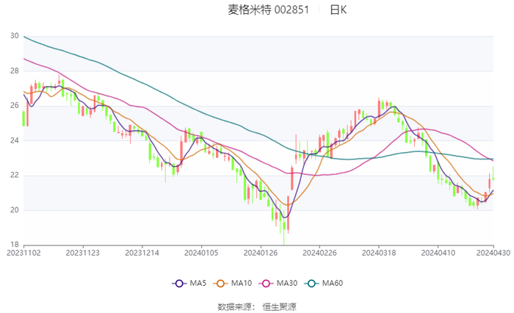Image resolution: width=514 pixels, height=313 pixels.
Task: Select the 20231214 date tick
Action: [142, 253]
